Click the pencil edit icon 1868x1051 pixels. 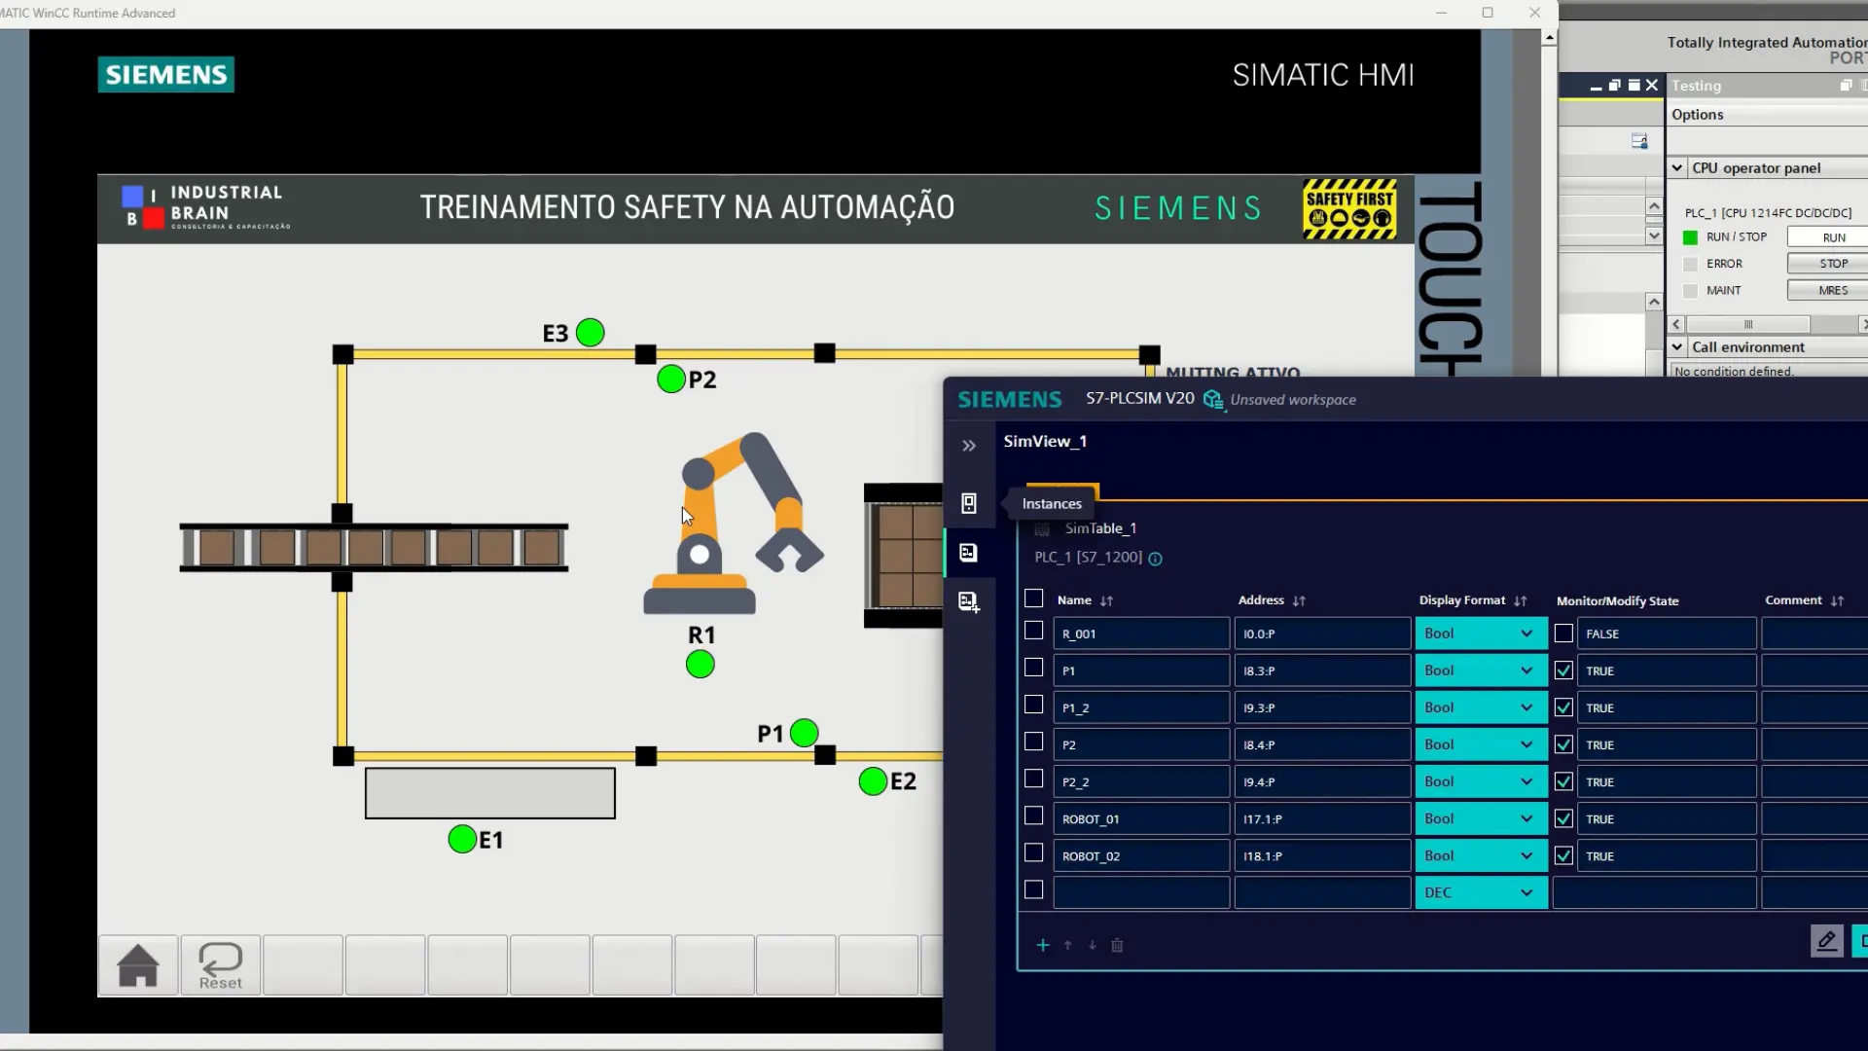coord(1826,941)
